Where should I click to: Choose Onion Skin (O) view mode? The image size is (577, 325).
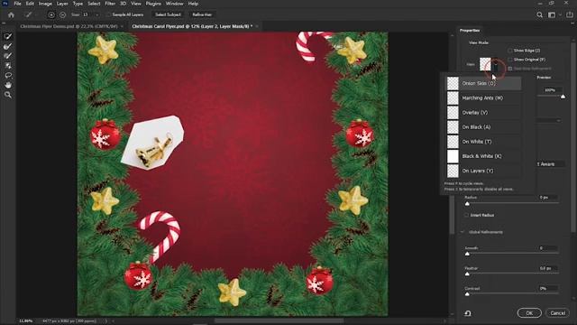pyautogui.click(x=483, y=83)
